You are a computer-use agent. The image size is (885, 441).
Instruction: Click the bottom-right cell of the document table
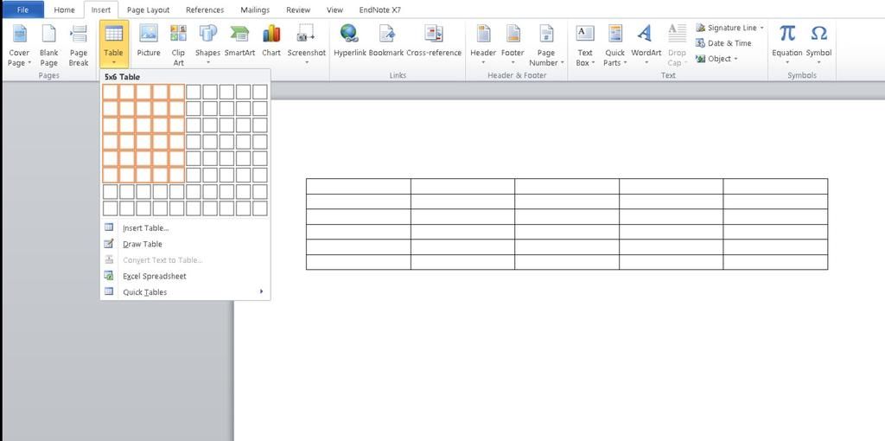coord(775,262)
